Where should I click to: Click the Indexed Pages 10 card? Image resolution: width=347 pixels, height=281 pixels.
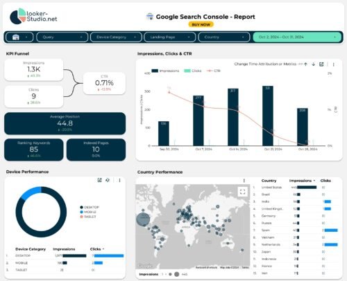(96, 149)
